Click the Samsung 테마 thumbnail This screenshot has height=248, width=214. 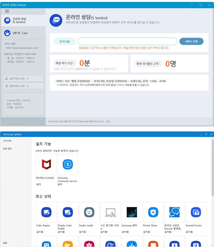pyautogui.click(x=132, y=212)
